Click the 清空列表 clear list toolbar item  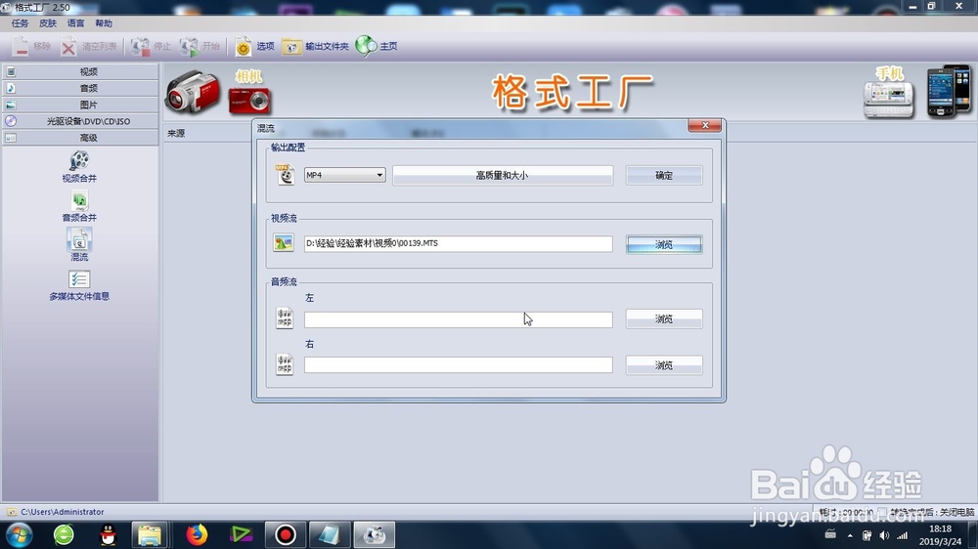coord(89,46)
